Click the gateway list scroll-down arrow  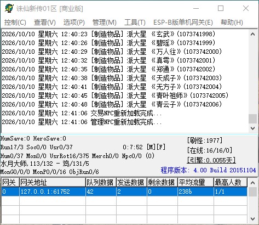point(253,218)
